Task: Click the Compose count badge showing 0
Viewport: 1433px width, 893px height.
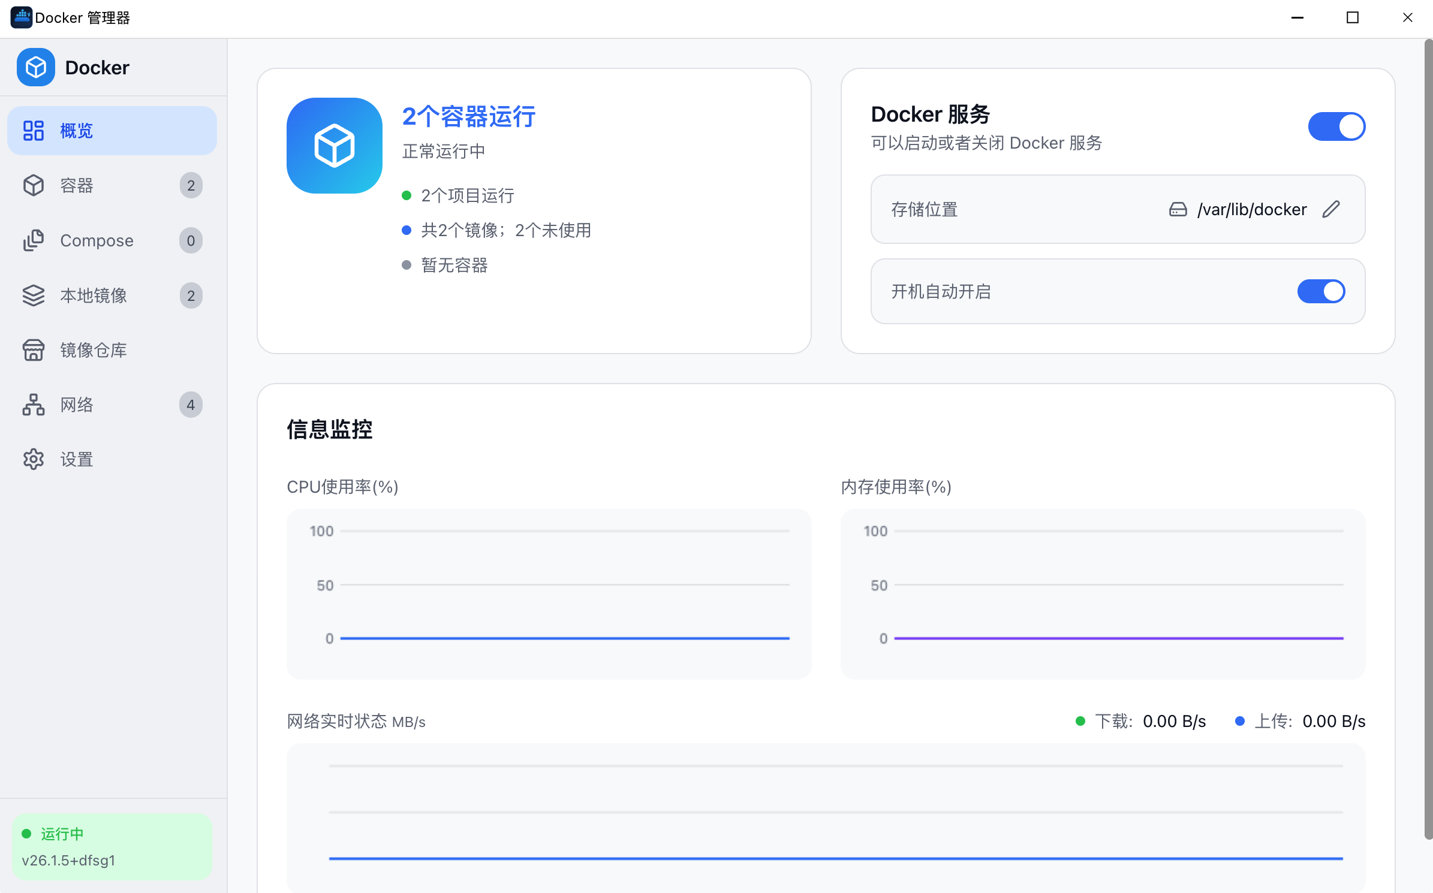Action: (x=191, y=240)
